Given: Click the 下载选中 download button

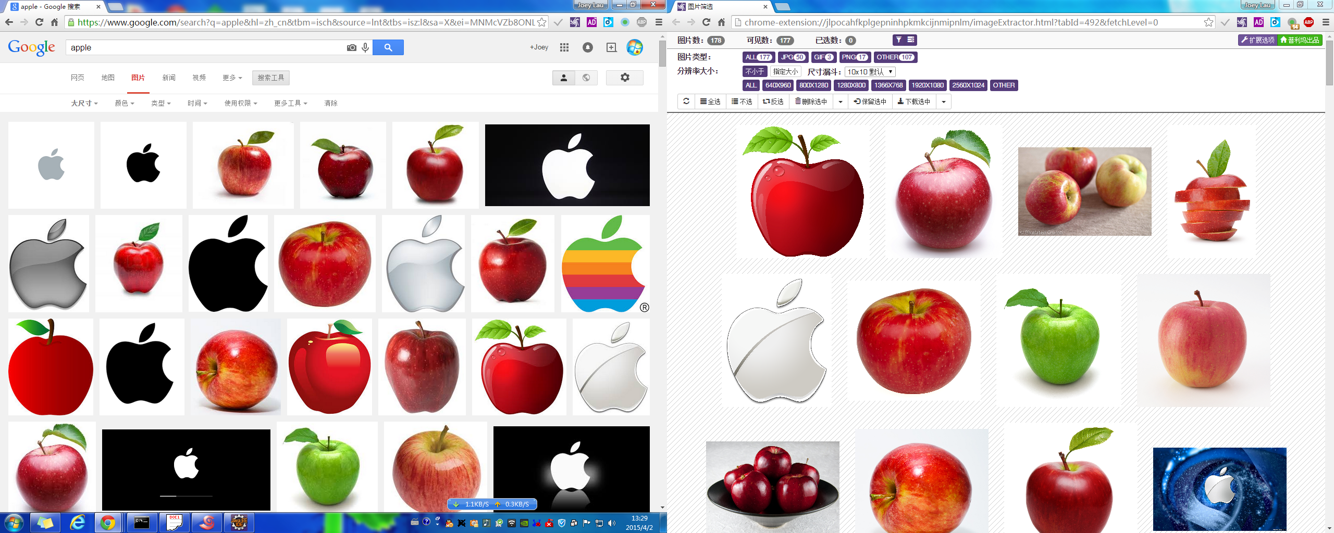Looking at the screenshot, I should click(914, 101).
